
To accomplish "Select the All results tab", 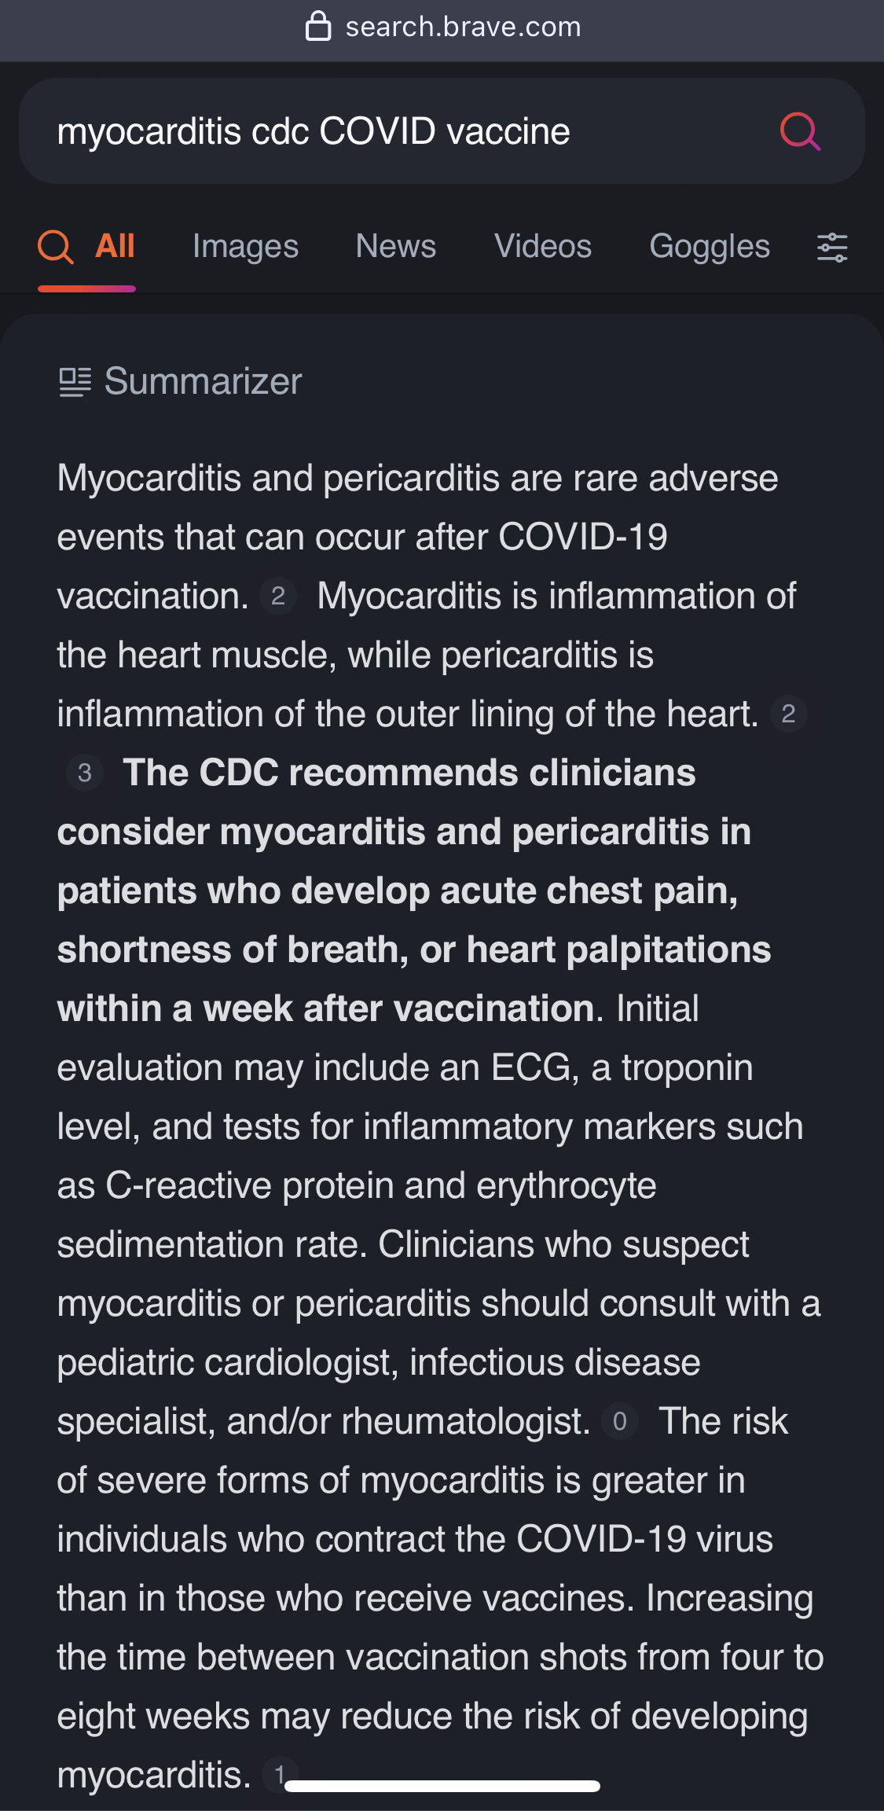I will [x=115, y=247].
